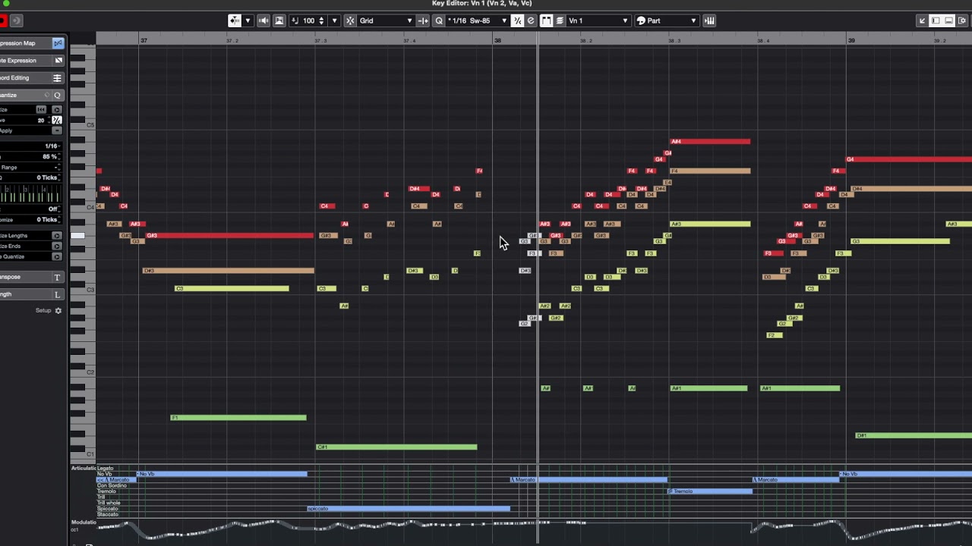The width and height of the screenshot is (972, 546).
Task: Click the quantize grid display graph
Action: tap(30, 193)
